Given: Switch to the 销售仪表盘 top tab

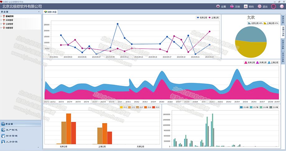Looking at the screenshot, I should pos(51,12).
